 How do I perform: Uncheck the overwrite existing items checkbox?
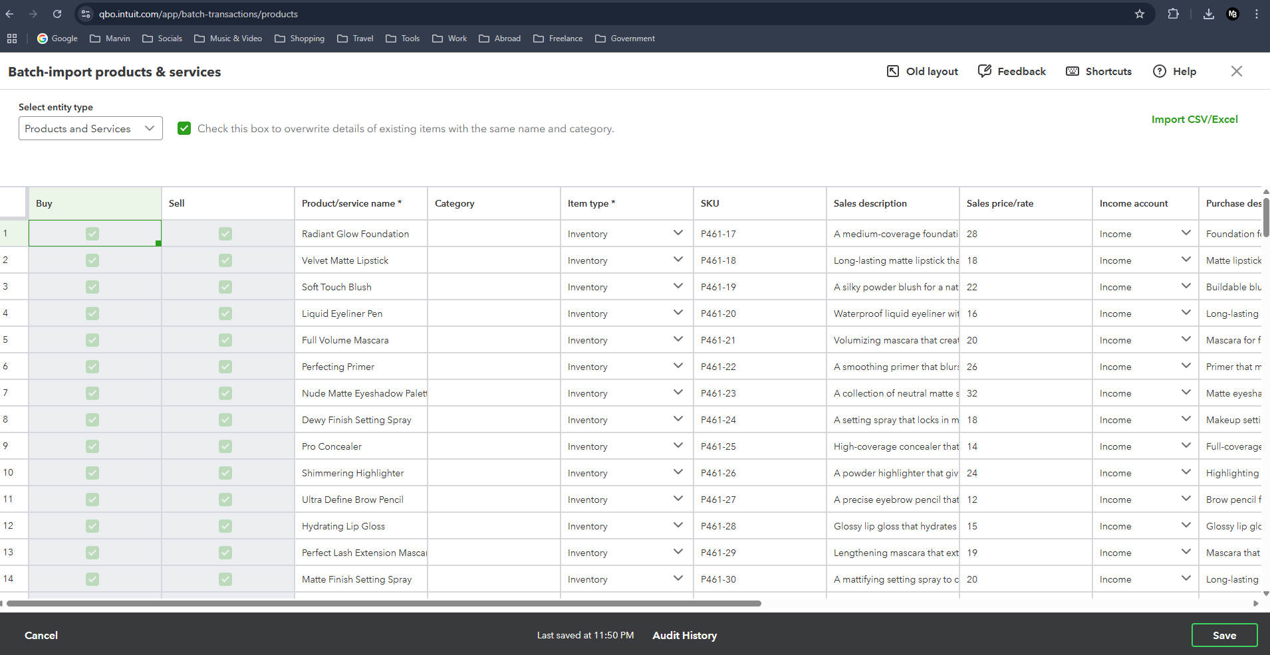coord(184,128)
